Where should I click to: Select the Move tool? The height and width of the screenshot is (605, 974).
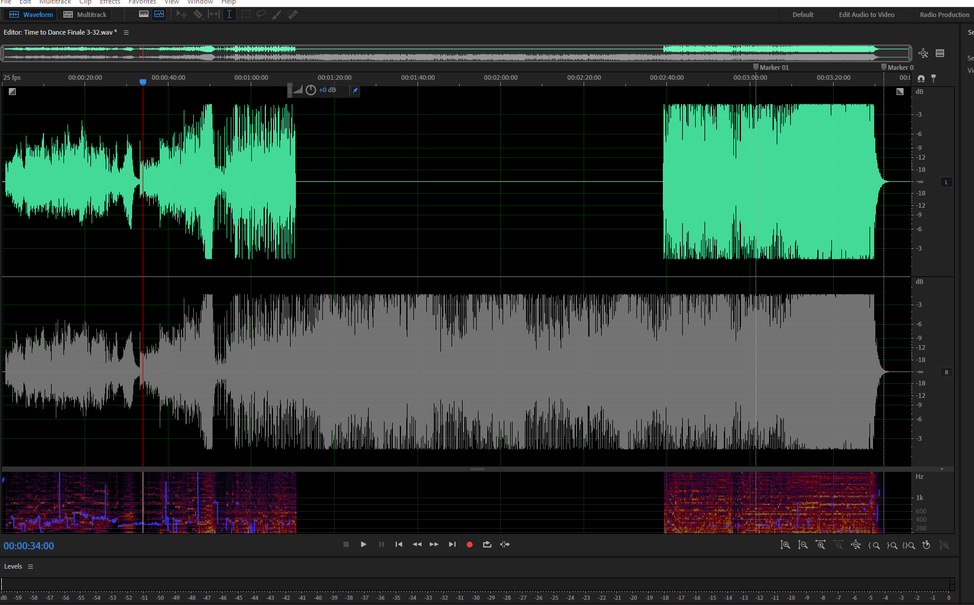(x=181, y=14)
